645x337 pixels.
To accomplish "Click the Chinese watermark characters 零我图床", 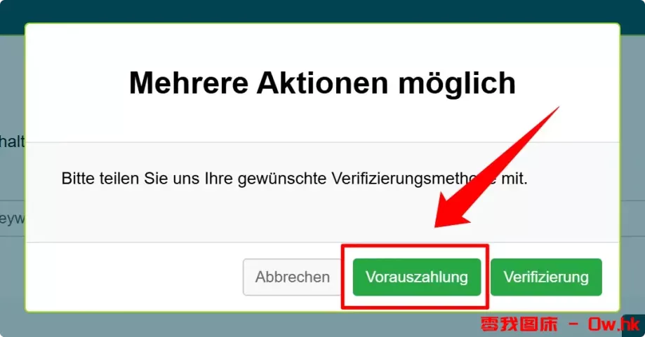I will tap(519, 324).
